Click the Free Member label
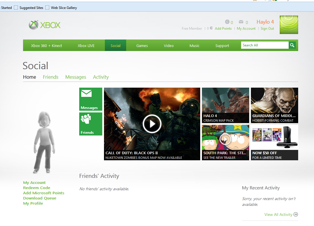Viewport: 314px width, 226px height. click(192, 29)
